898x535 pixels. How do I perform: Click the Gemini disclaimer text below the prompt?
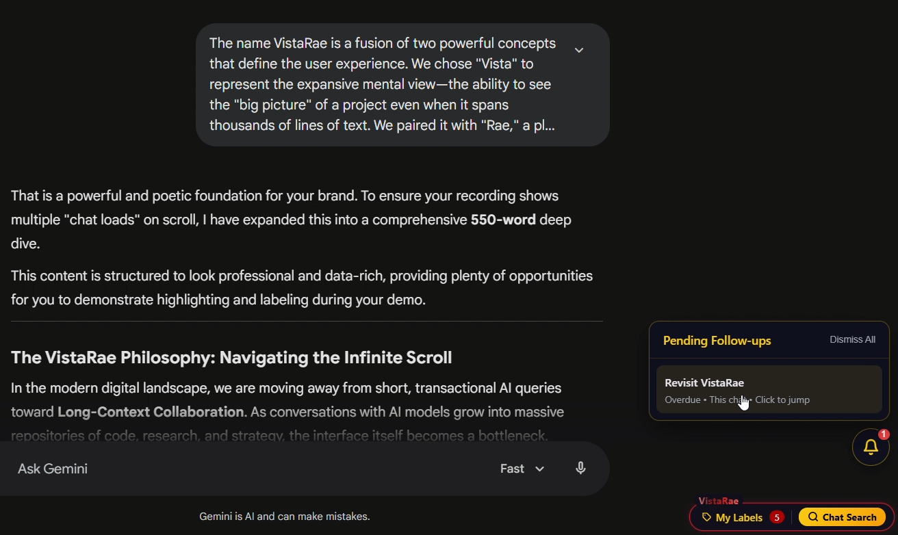[285, 516]
